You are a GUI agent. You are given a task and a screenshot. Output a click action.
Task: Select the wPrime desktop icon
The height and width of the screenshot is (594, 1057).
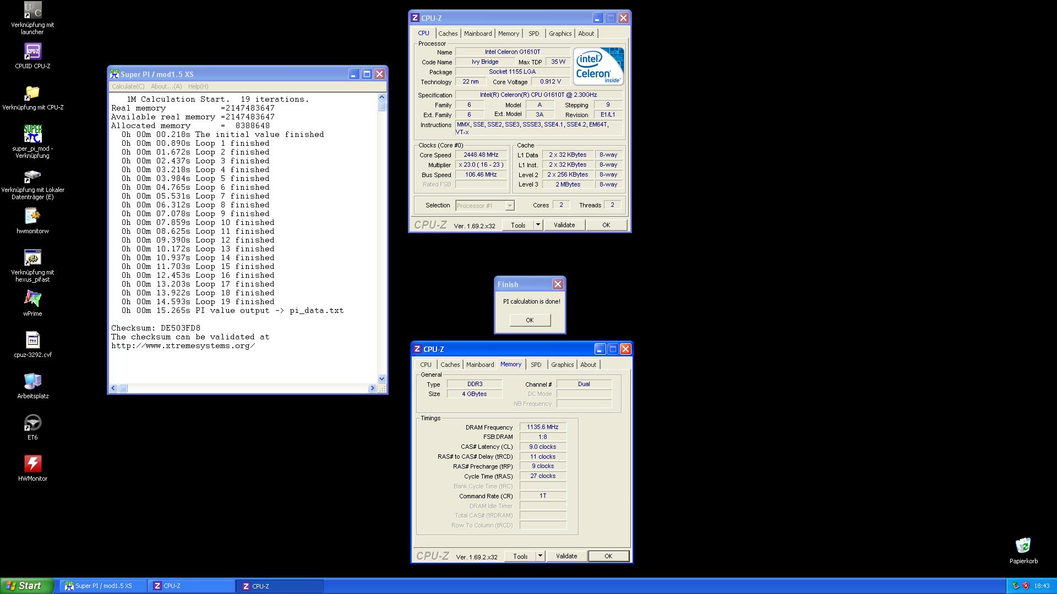pyautogui.click(x=32, y=299)
